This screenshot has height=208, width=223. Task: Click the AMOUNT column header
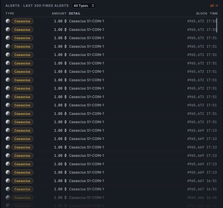(x=59, y=13)
